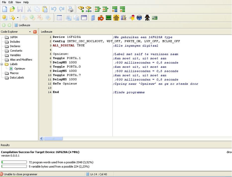
Task: Open the calculator tool icon
Action: click(93, 18)
